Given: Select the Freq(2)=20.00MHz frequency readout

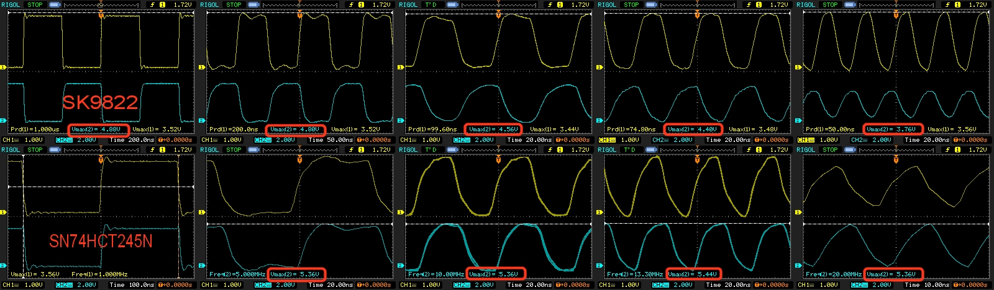Looking at the screenshot, I should (833, 274).
